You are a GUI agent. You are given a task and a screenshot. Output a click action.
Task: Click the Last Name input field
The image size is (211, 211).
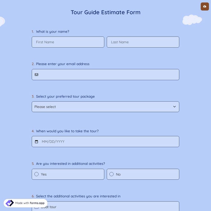(x=143, y=42)
